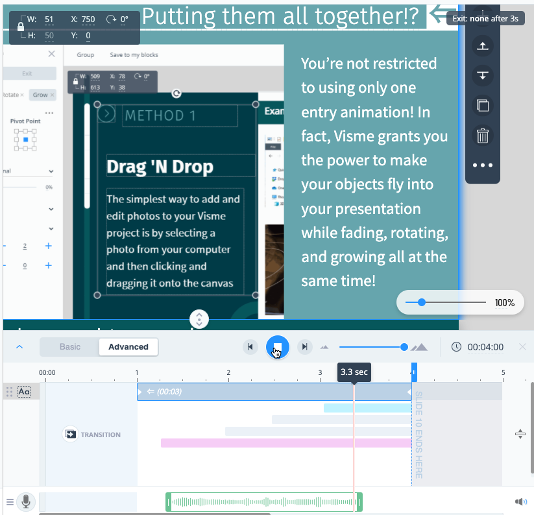Click the audio clip's right trim handle
The image size is (534, 515).
coord(359,502)
